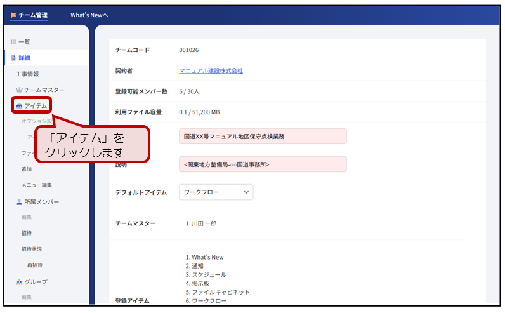The image size is (505, 313).
Task: Click アイテム in the sidebar
Action: pyautogui.click(x=36, y=106)
